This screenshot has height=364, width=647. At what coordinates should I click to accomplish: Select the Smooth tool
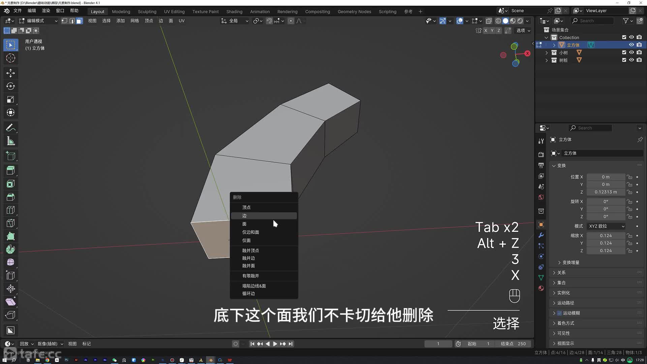tap(10, 262)
